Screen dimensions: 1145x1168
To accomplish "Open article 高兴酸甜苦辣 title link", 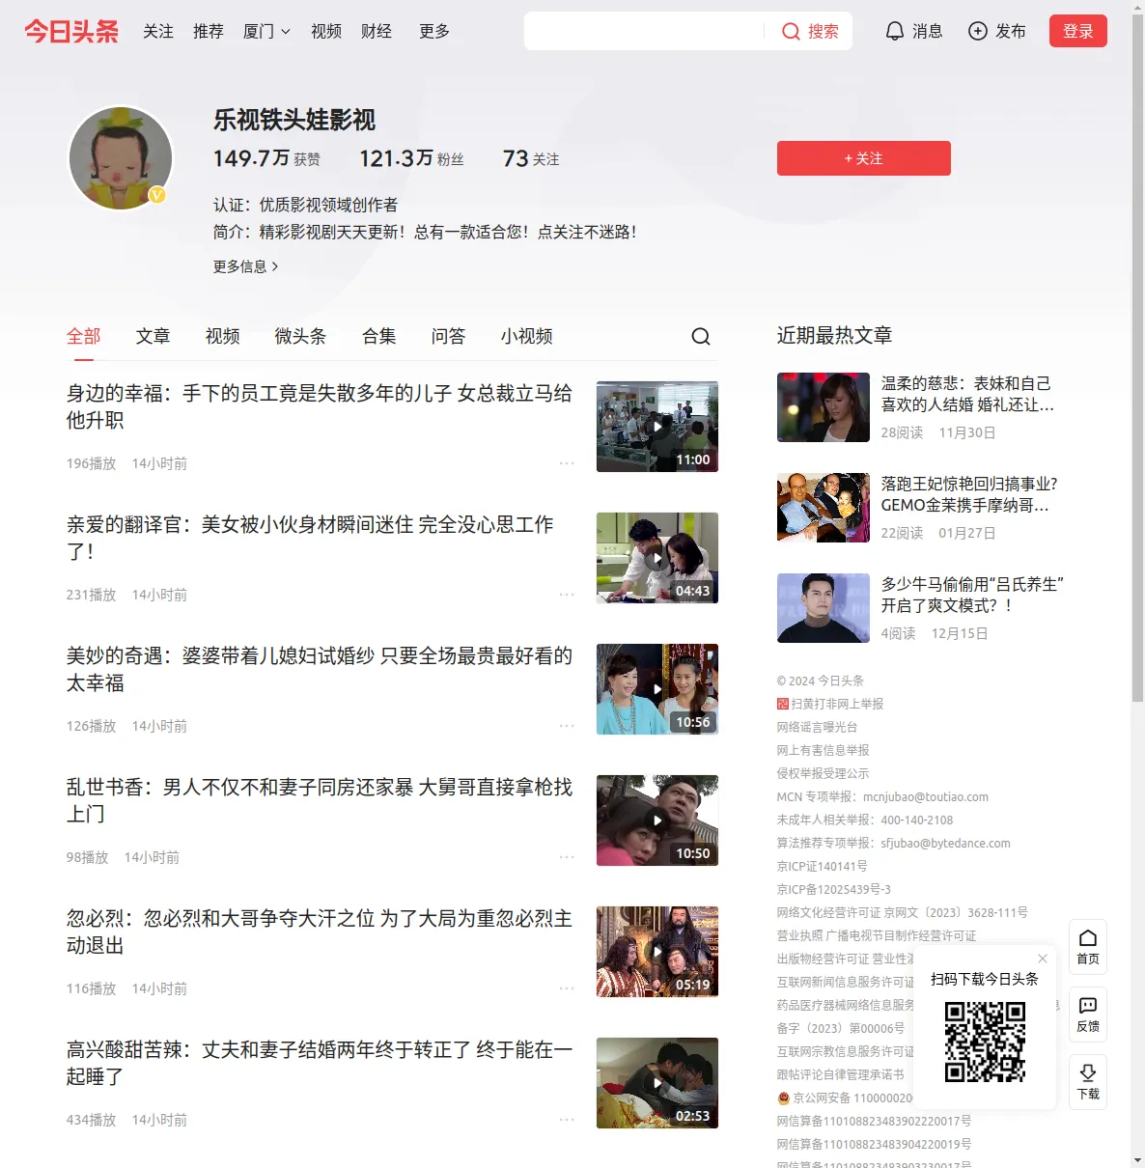I will (x=320, y=1063).
